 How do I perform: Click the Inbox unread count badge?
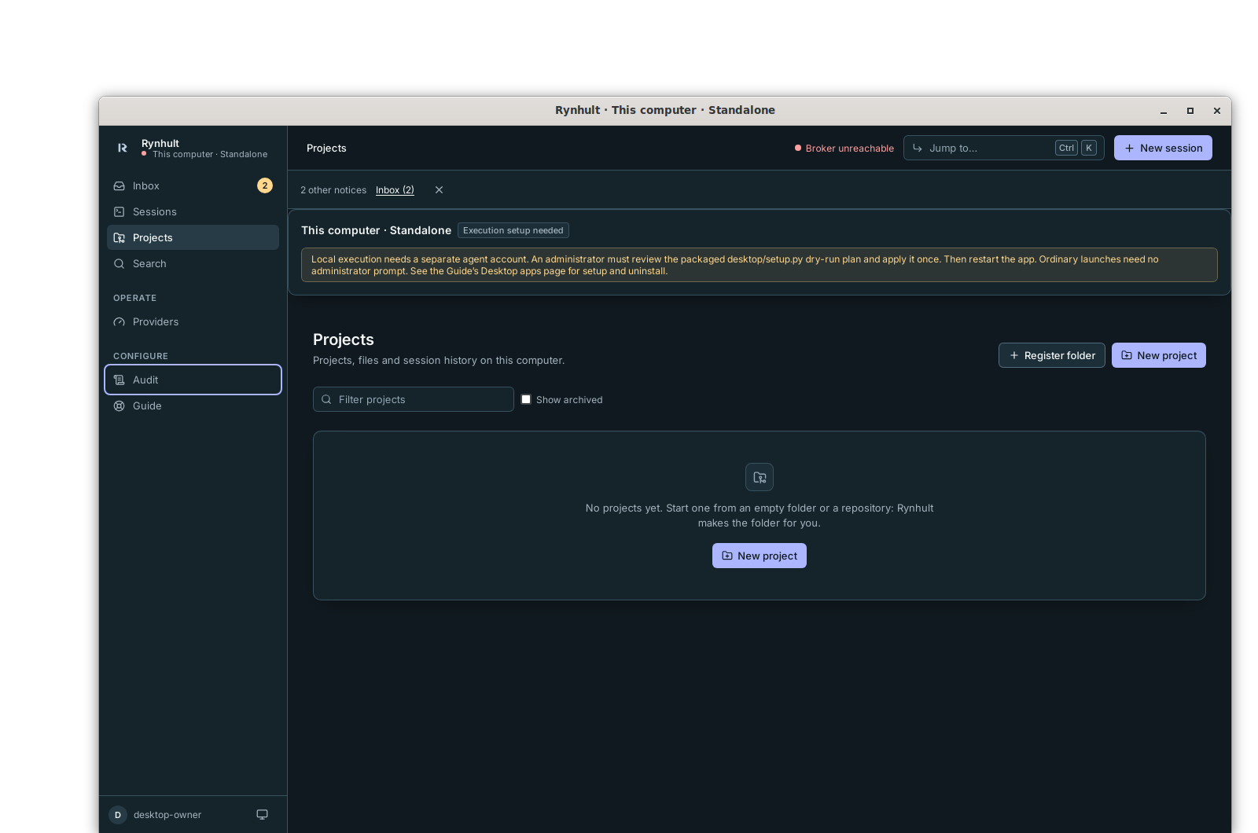click(x=265, y=185)
